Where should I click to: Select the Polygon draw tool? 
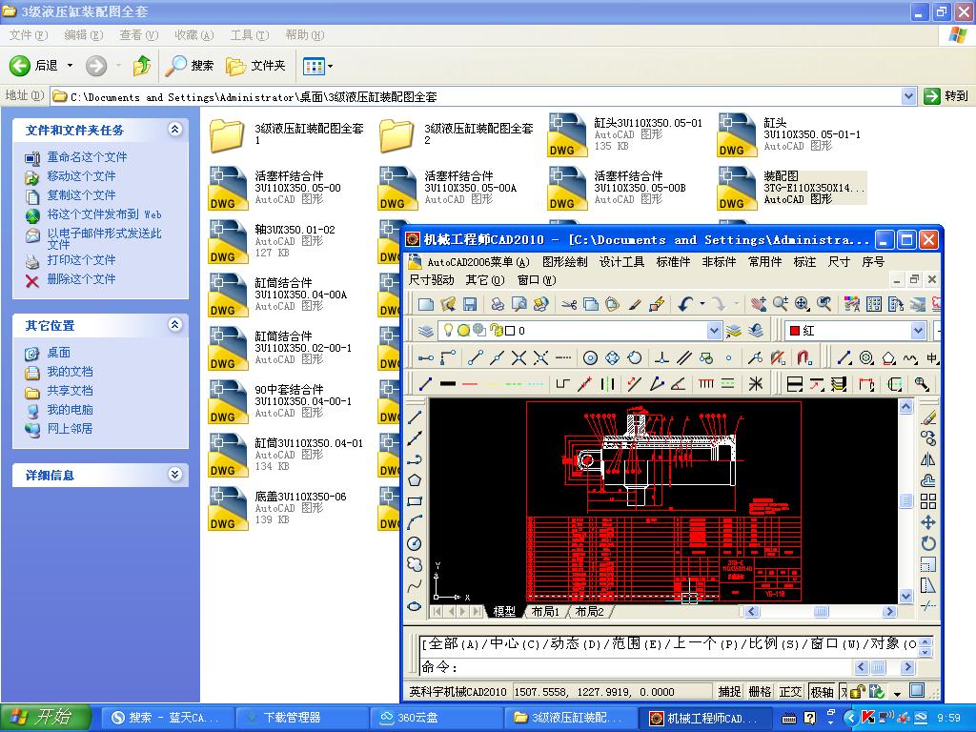pyautogui.click(x=415, y=480)
